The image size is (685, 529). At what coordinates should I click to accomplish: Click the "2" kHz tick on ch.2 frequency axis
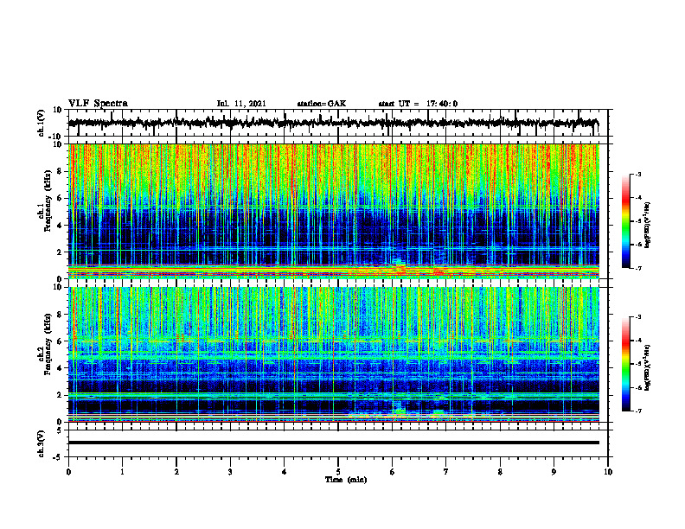[60, 395]
